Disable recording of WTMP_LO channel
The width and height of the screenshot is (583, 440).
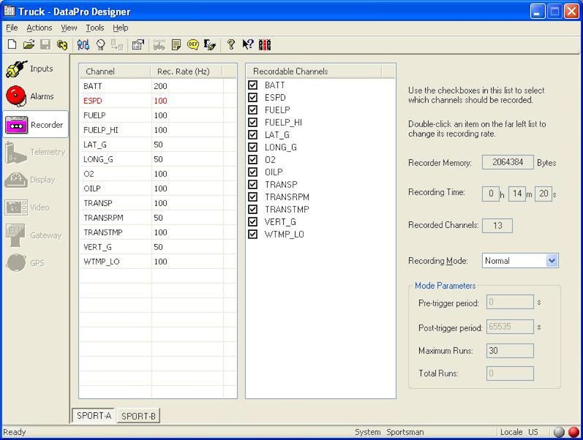coord(253,234)
